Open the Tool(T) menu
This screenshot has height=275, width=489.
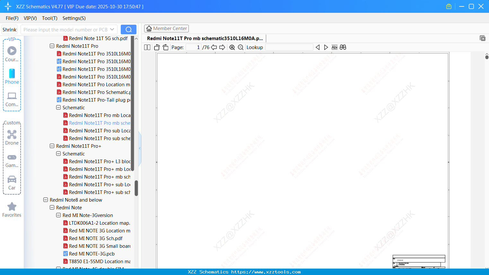(49, 18)
